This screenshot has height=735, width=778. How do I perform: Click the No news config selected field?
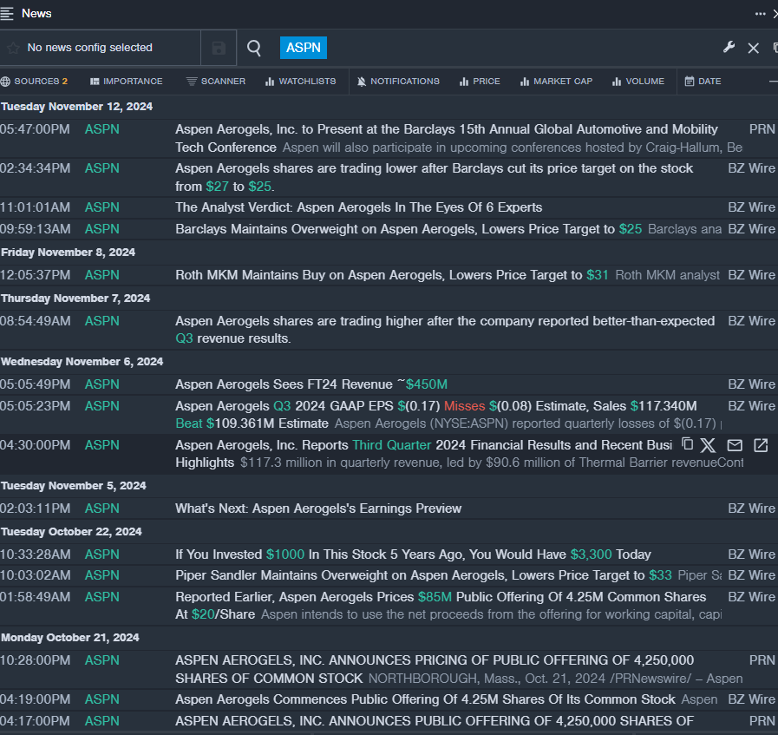(89, 48)
